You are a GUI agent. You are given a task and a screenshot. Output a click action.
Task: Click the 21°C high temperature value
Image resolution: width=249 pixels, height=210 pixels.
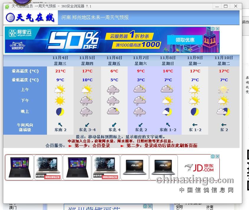pos(60,71)
